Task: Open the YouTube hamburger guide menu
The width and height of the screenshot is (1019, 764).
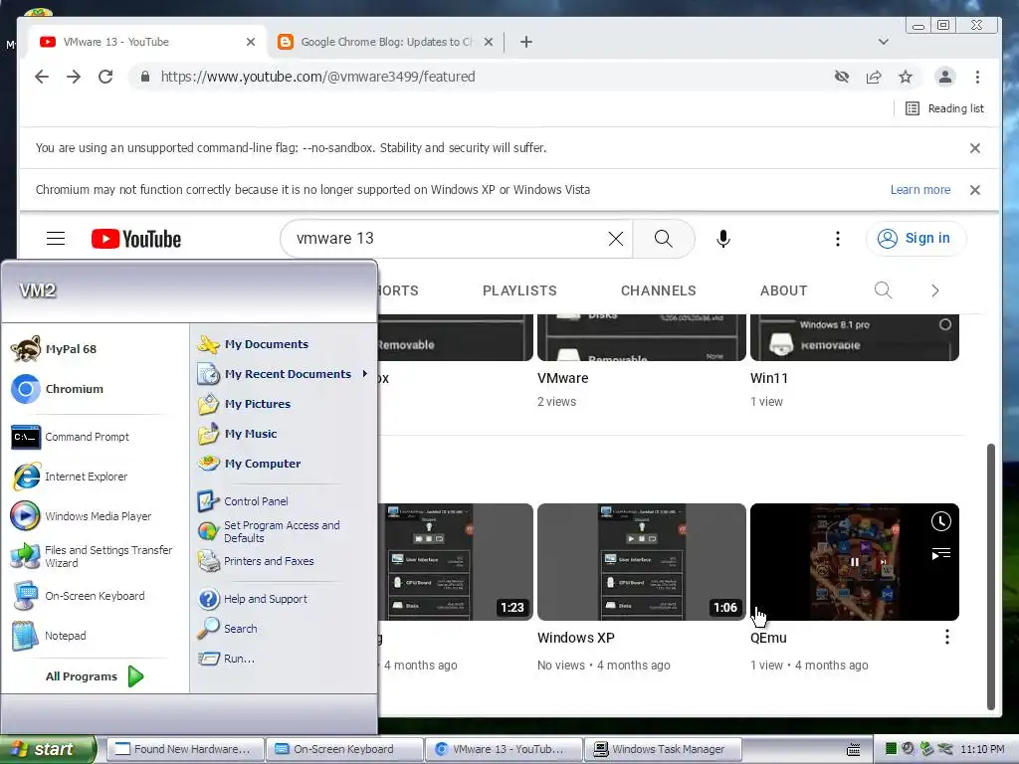Action: click(56, 239)
